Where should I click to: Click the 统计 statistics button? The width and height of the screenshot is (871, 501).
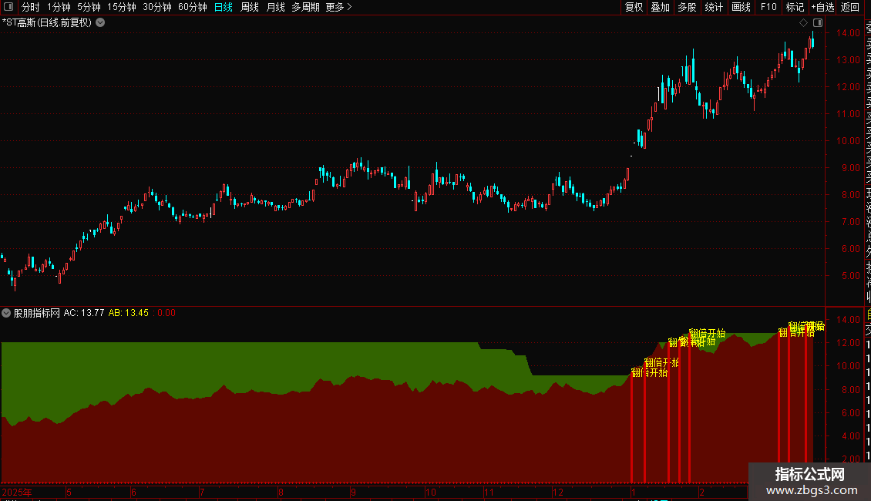(x=714, y=7)
